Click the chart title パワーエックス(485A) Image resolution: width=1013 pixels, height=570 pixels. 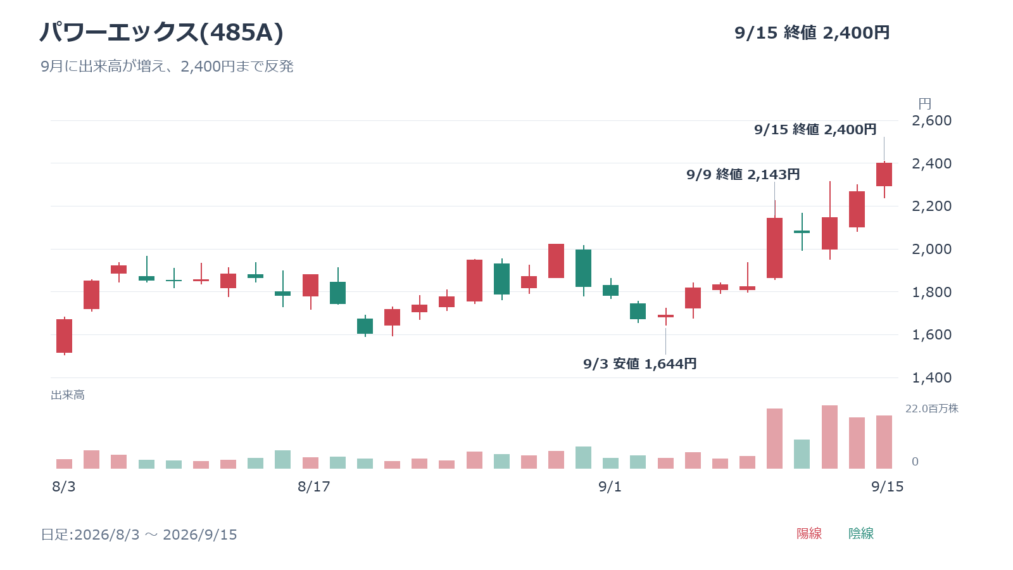(x=161, y=32)
